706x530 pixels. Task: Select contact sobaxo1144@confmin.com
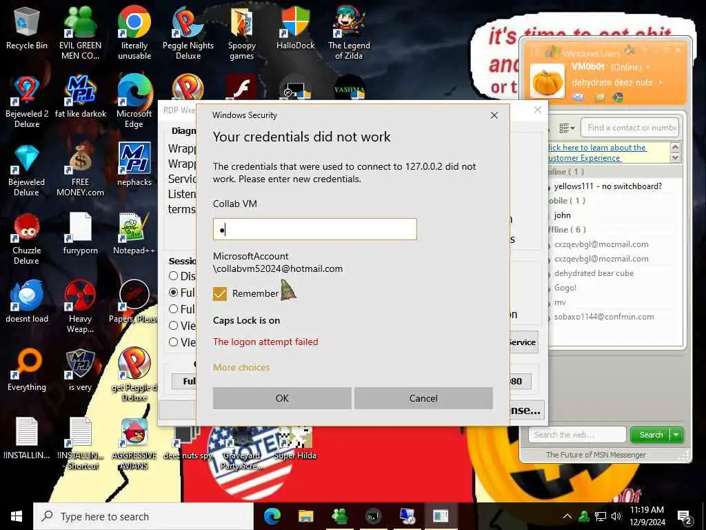pyautogui.click(x=604, y=316)
